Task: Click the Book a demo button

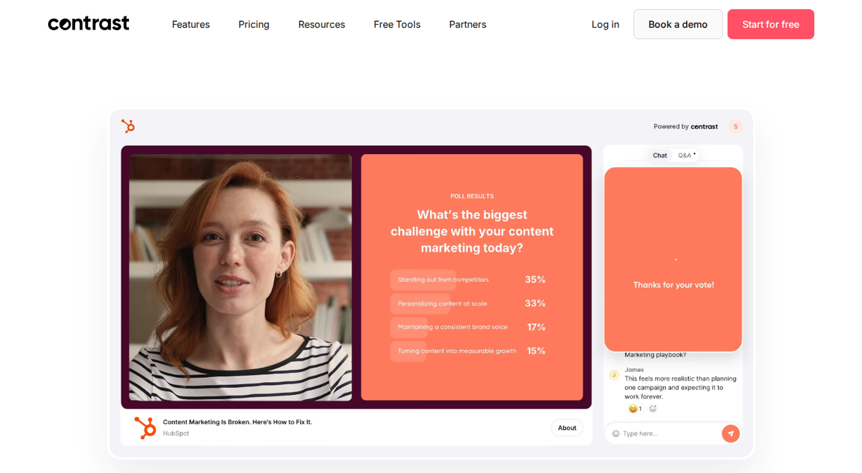Action: pos(677,24)
